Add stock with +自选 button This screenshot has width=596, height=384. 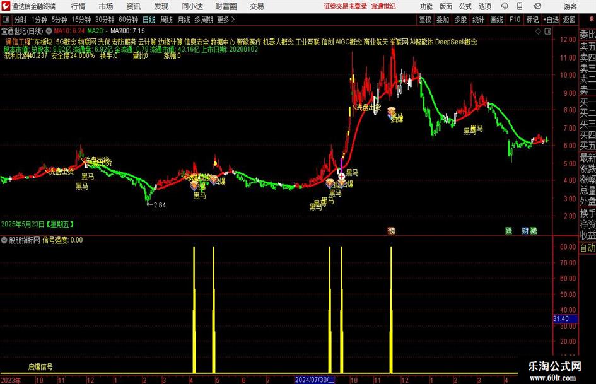[551, 20]
